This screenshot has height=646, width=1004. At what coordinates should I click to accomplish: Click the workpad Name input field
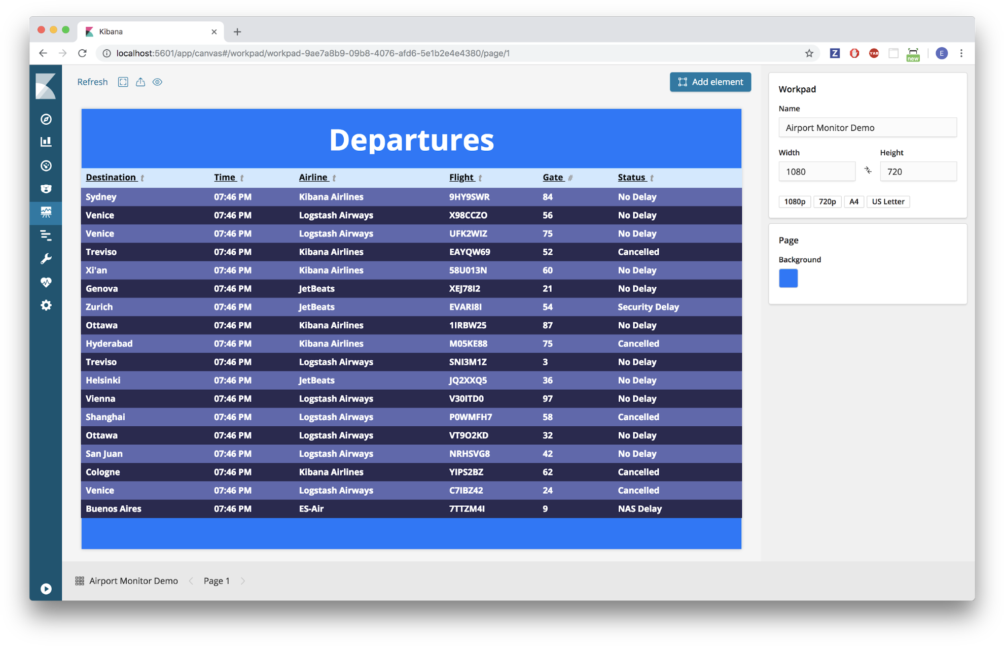click(x=867, y=127)
